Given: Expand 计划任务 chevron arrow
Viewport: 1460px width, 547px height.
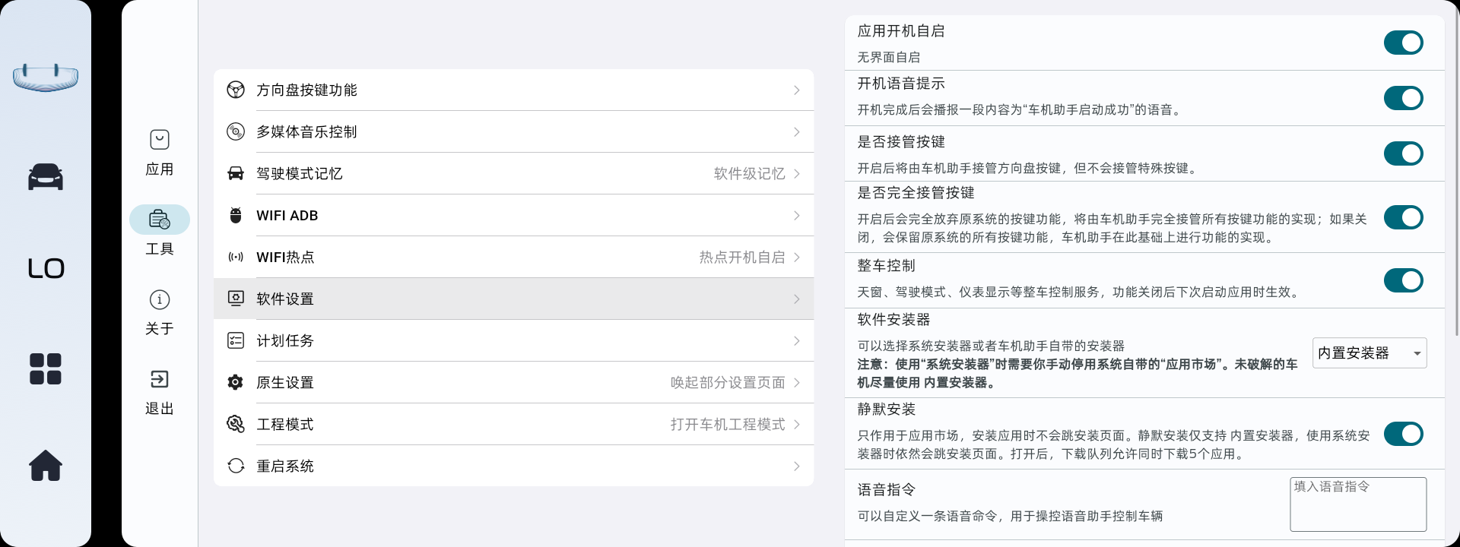Looking at the screenshot, I should [x=796, y=341].
